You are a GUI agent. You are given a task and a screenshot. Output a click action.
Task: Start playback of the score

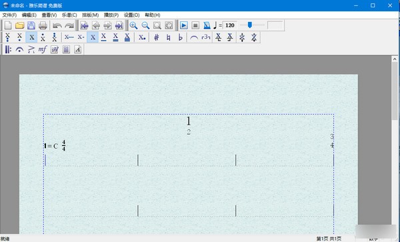184,25
